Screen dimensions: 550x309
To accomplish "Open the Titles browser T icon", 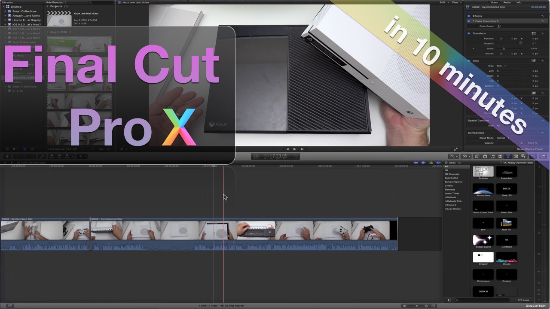I will (508, 156).
